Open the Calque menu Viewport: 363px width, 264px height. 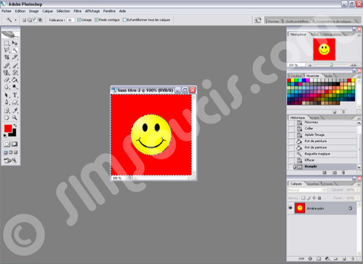[x=47, y=11]
